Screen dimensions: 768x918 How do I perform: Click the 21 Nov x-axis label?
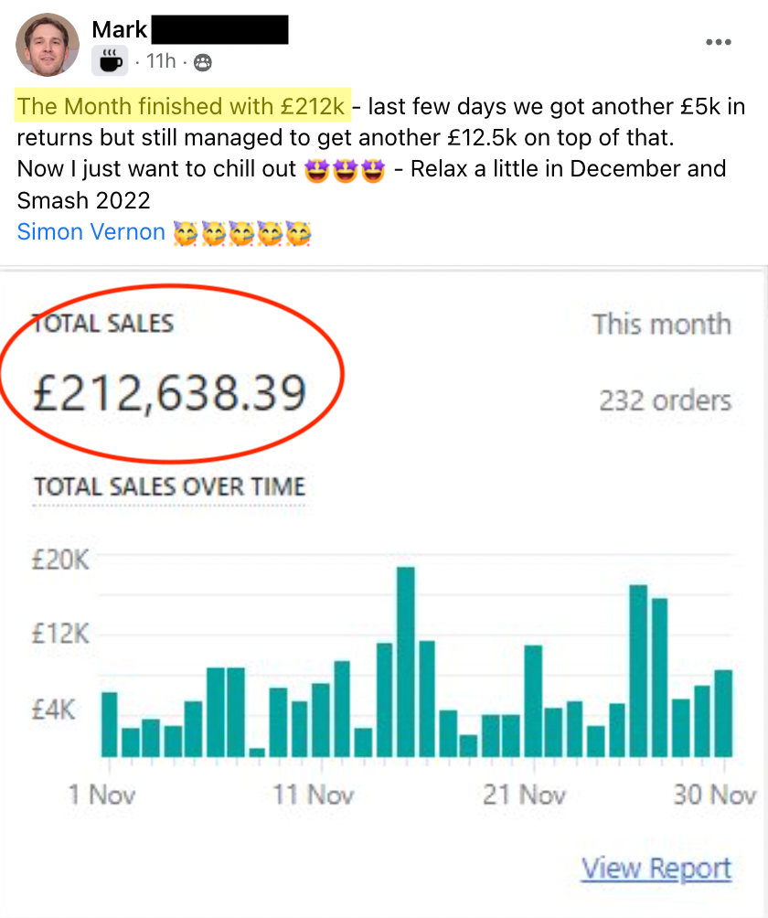[x=524, y=794]
